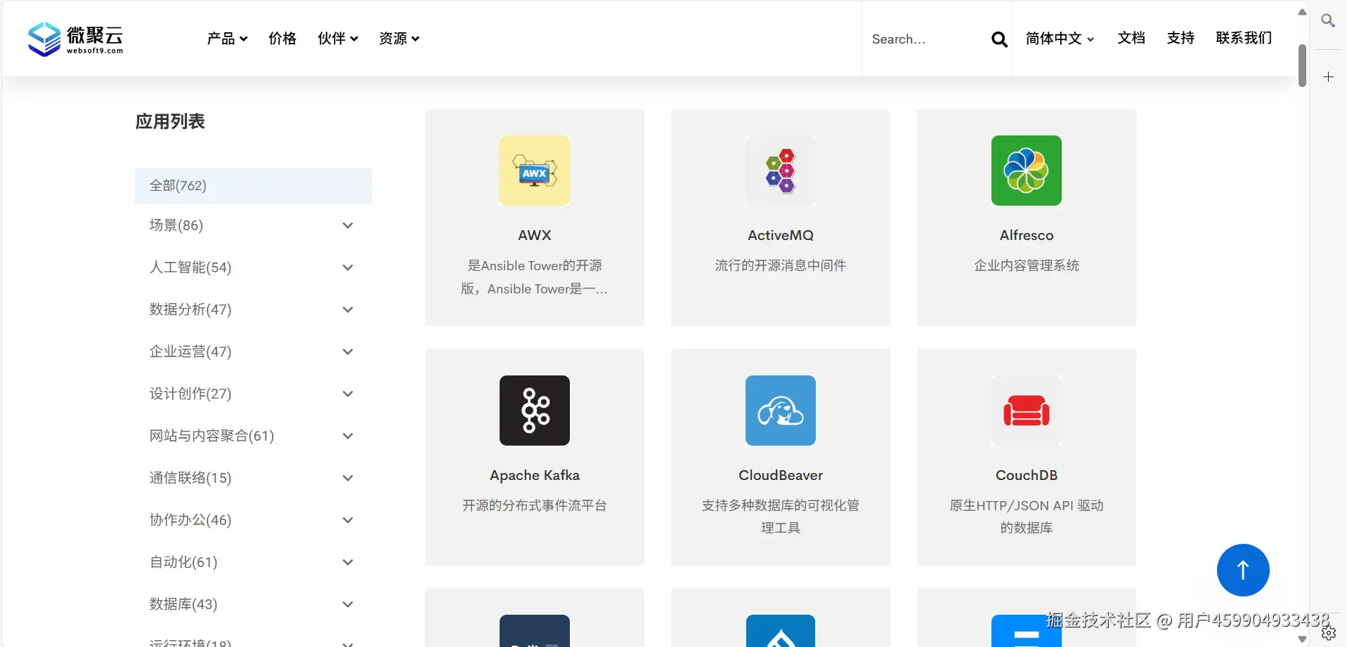Viewport: 1347px width, 647px height.
Task: Expand the 自动化(61) category chevron
Action: coord(347,562)
